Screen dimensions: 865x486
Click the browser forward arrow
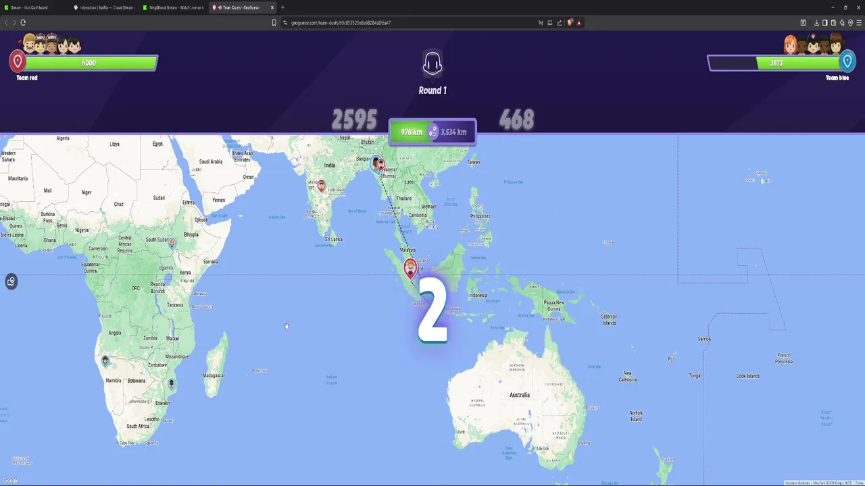pos(14,22)
